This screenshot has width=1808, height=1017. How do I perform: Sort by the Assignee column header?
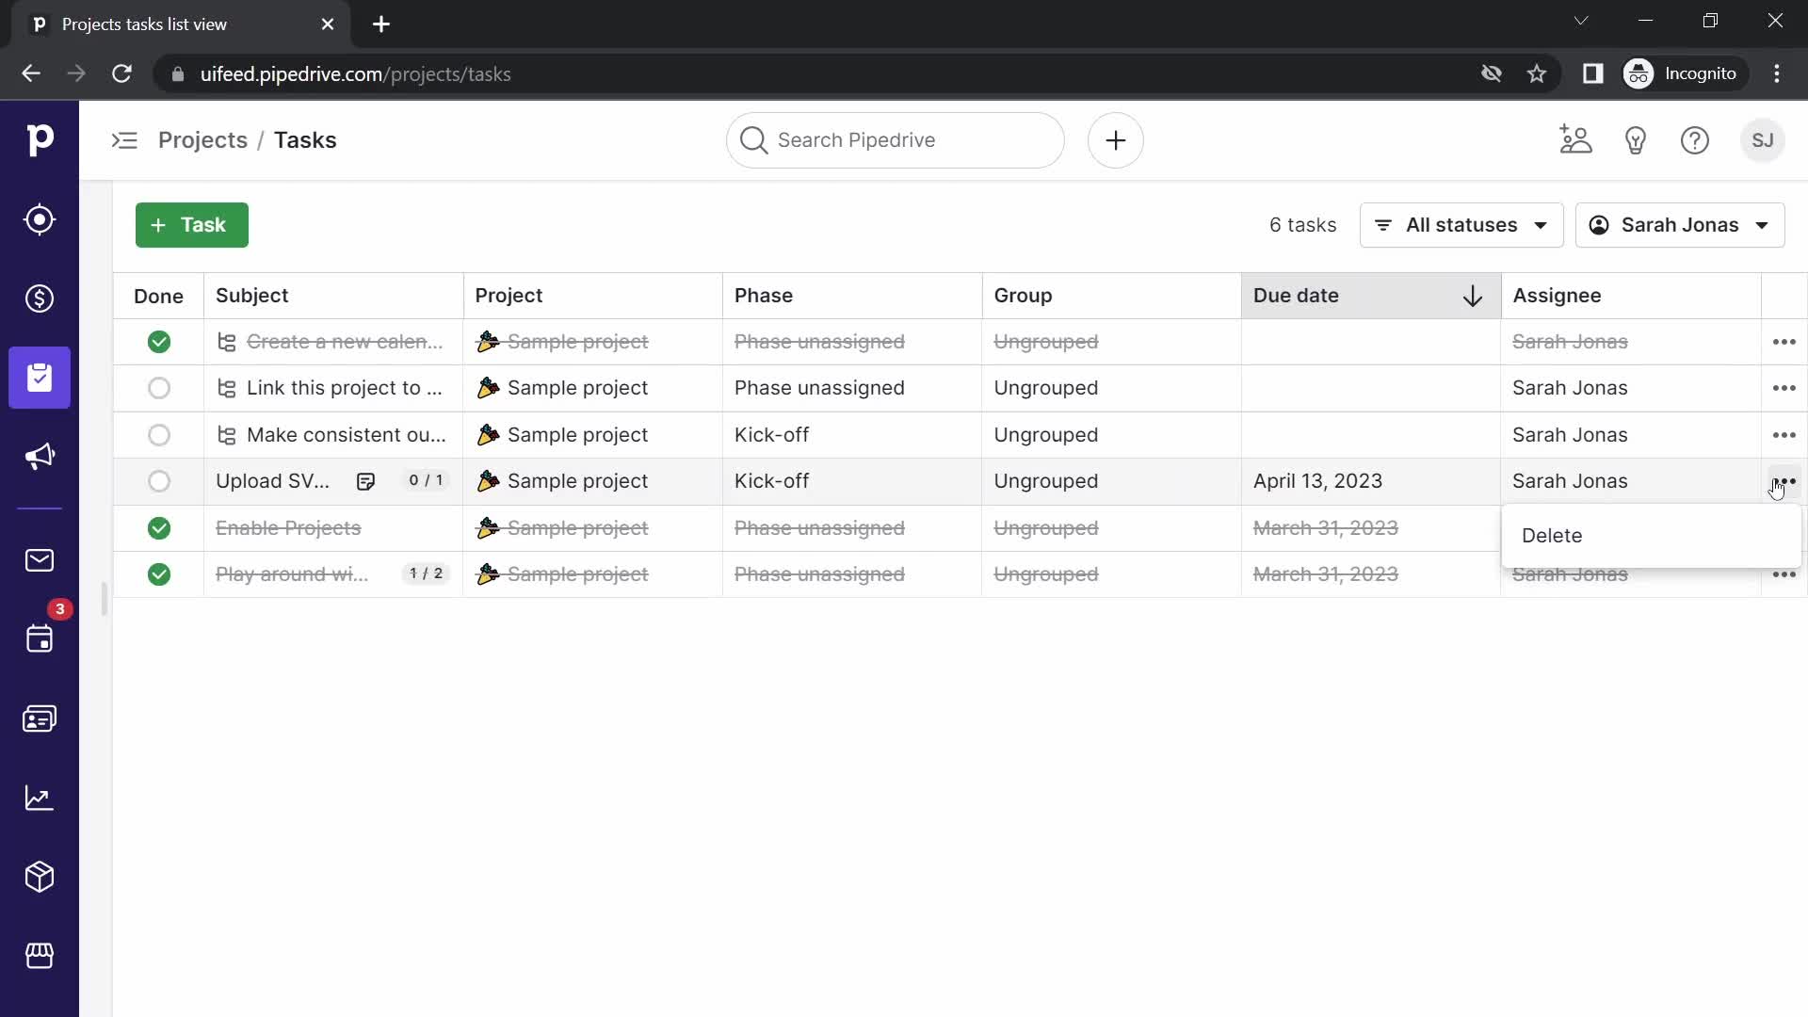1631,296
